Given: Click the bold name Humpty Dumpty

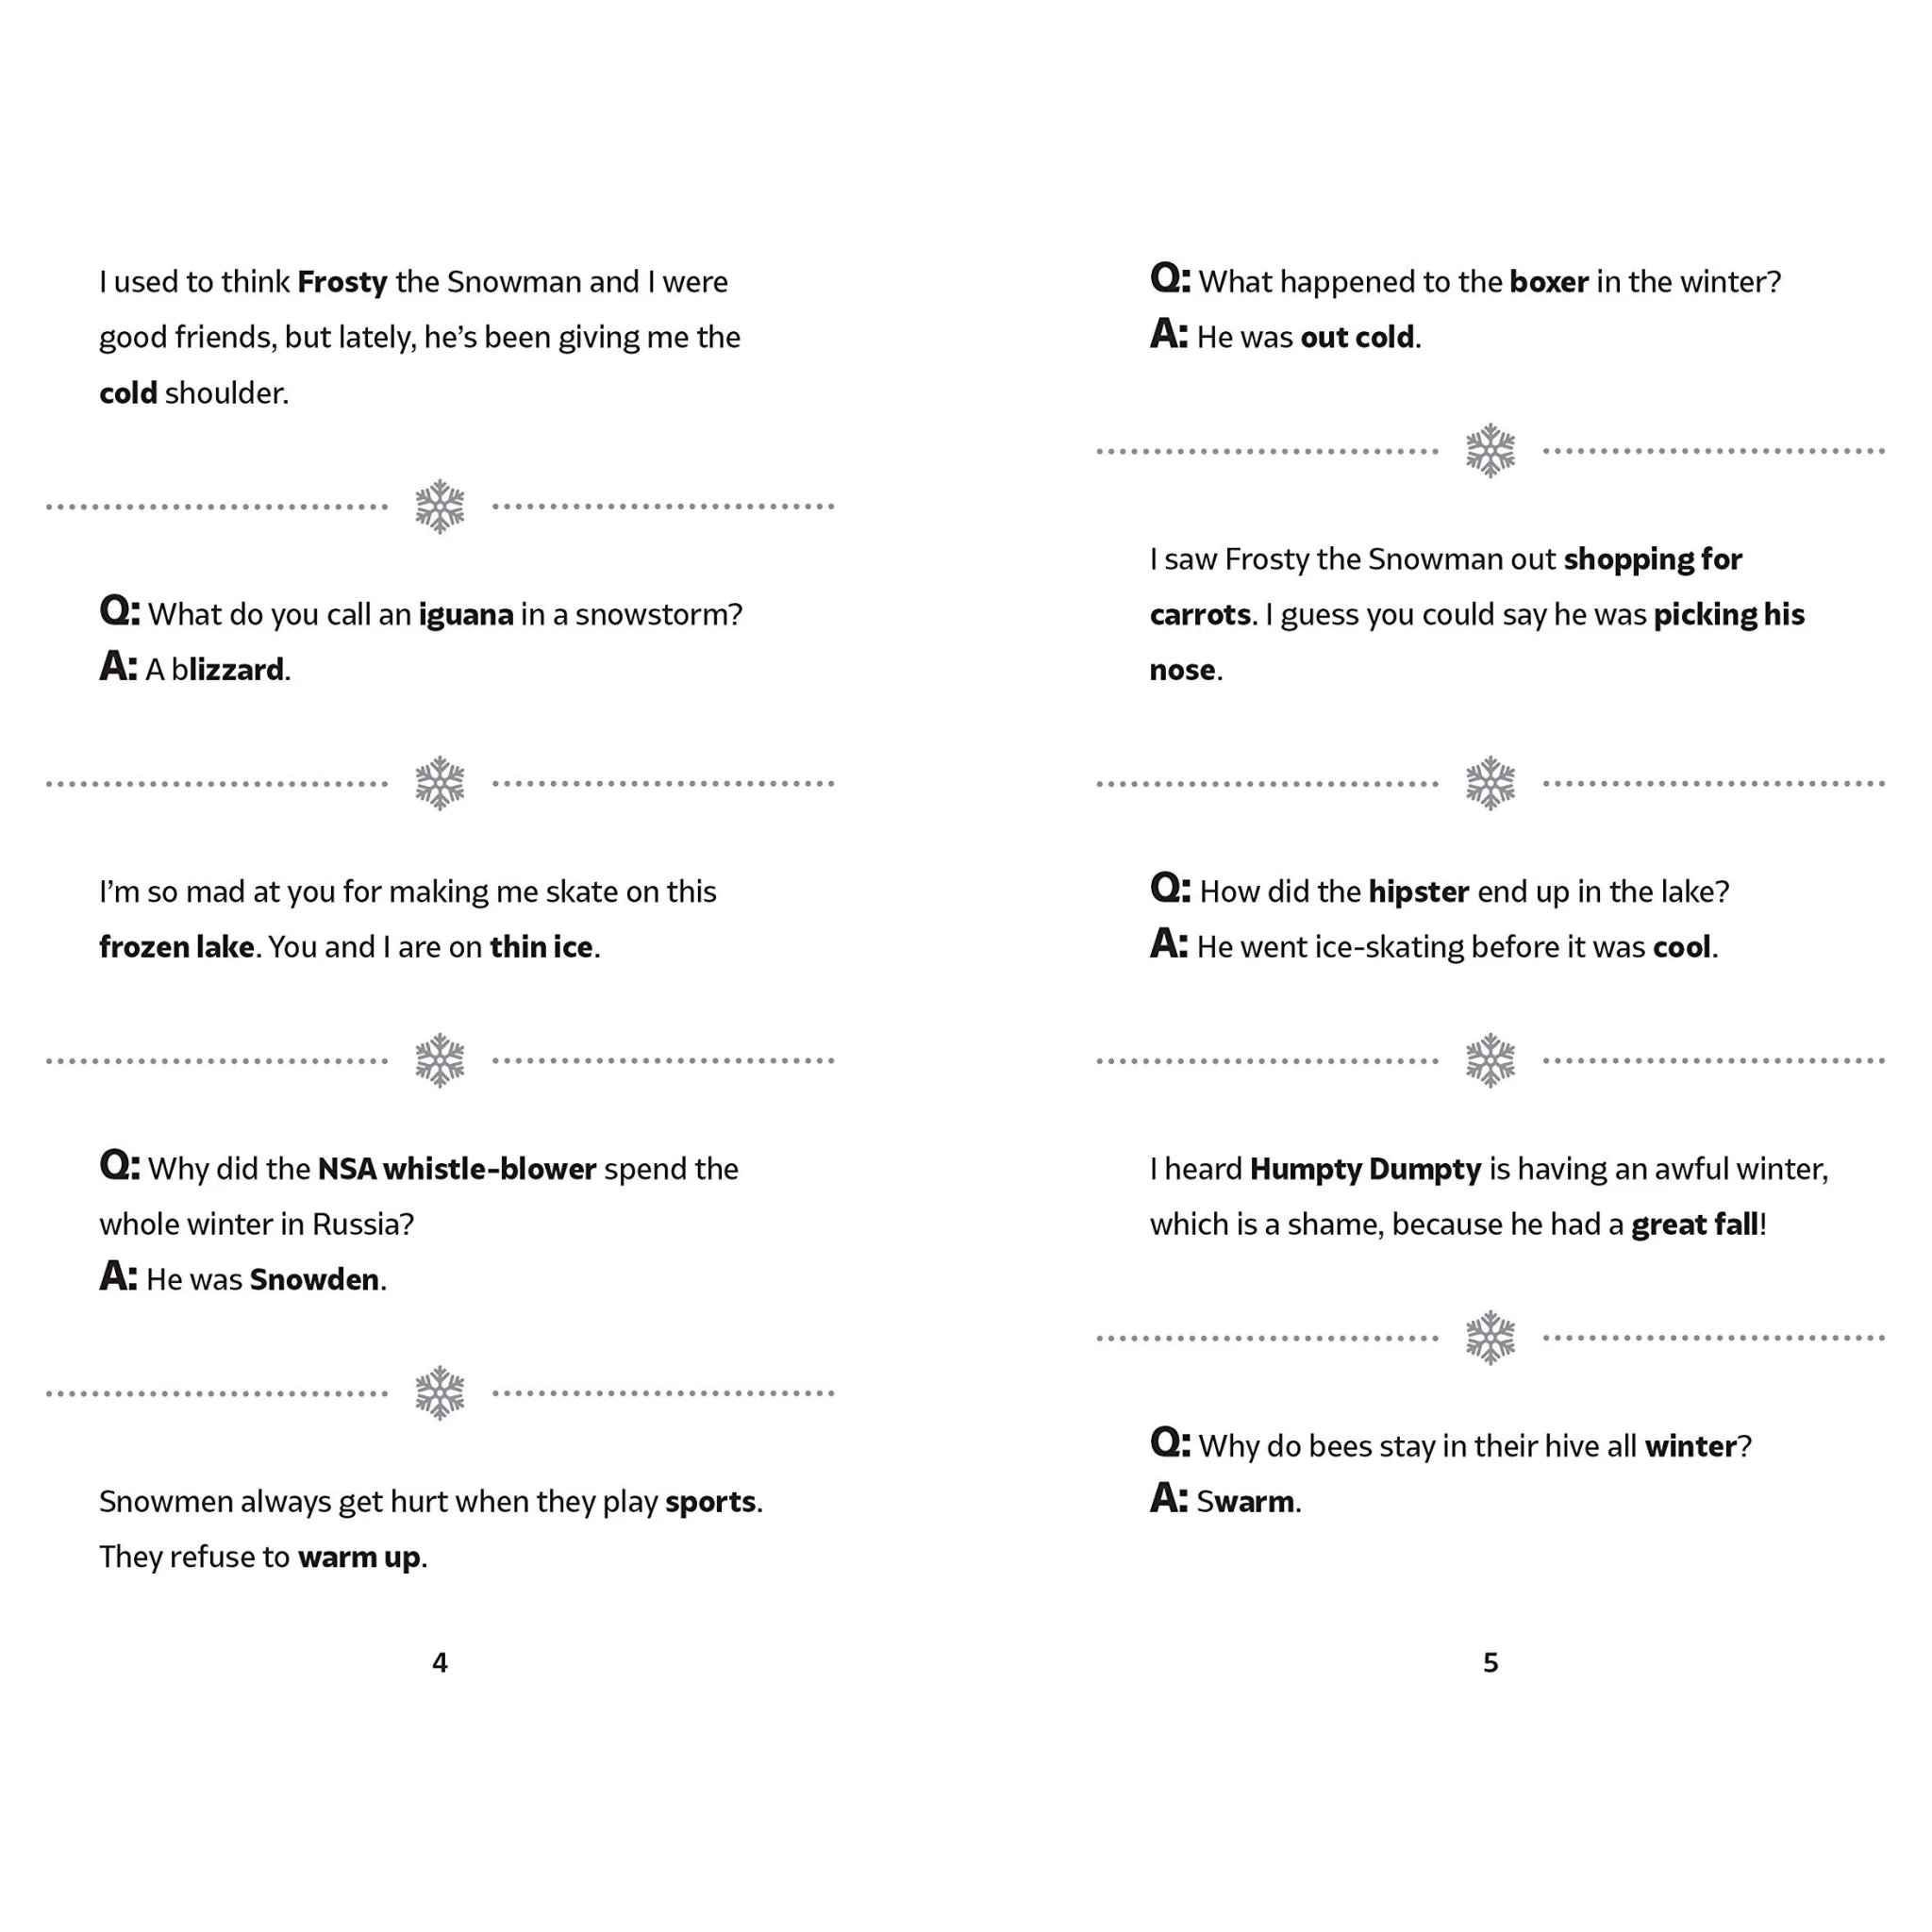Looking at the screenshot, I should point(1366,1170).
